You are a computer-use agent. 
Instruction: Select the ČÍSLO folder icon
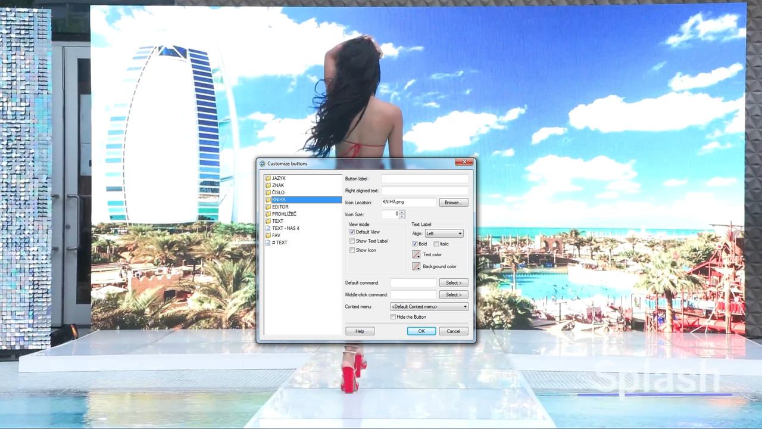[x=268, y=192]
